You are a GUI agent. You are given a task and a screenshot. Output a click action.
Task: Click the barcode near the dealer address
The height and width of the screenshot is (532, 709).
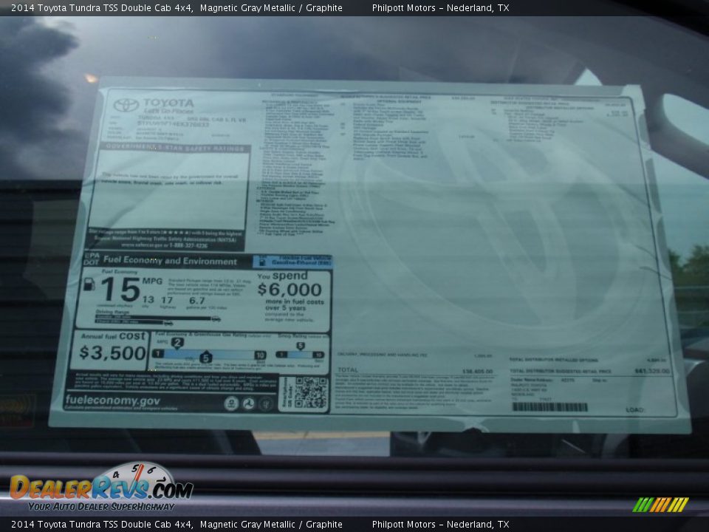(x=549, y=407)
